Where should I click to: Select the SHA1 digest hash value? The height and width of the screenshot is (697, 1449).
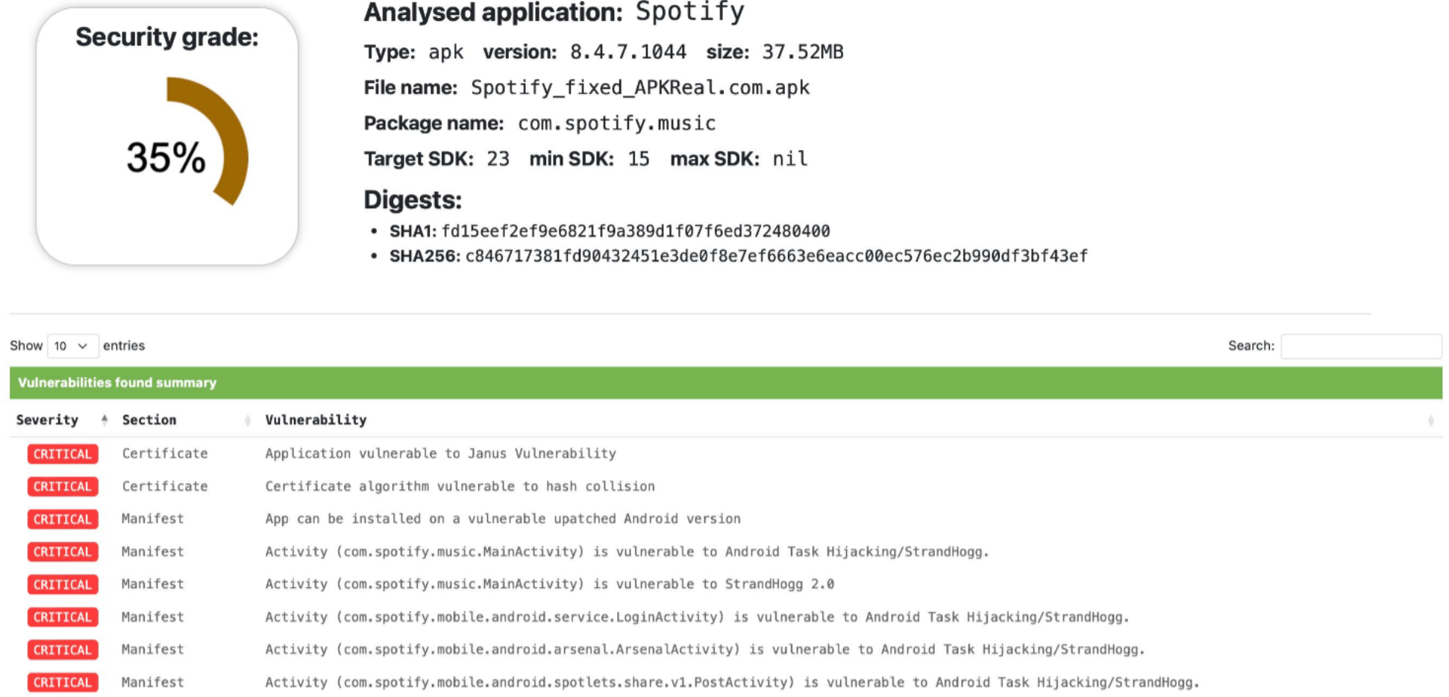pos(636,231)
